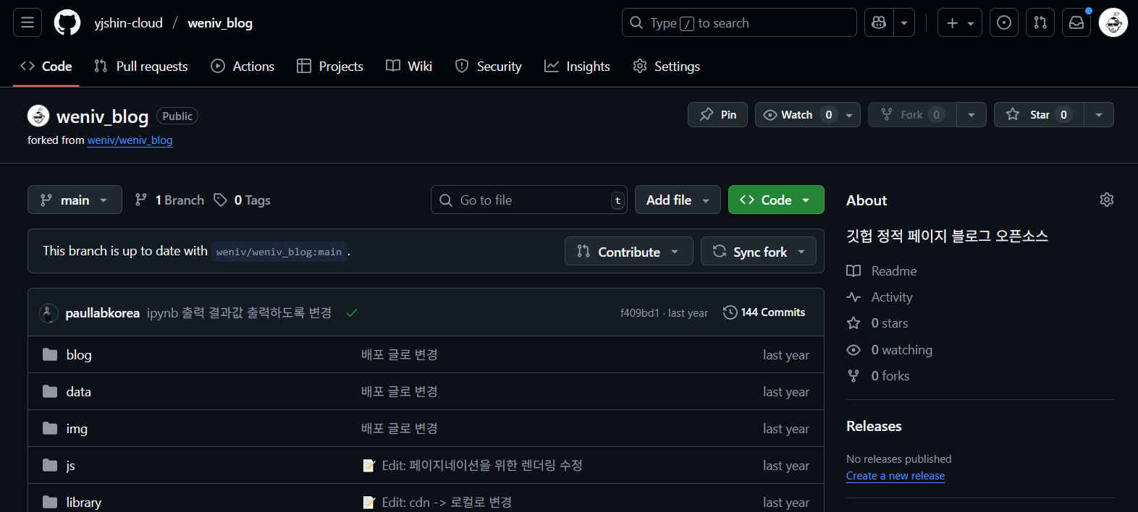View the 144 Commits history
This screenshot has height=512, width=1138.
pyautogui.click(x=764, y=312)
